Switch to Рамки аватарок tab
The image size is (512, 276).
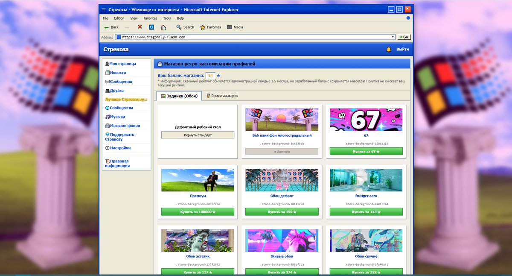pyautogui.click(x=222, y=96)
